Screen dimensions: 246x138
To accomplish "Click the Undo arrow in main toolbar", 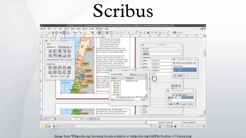I will (x=75, y=32).
